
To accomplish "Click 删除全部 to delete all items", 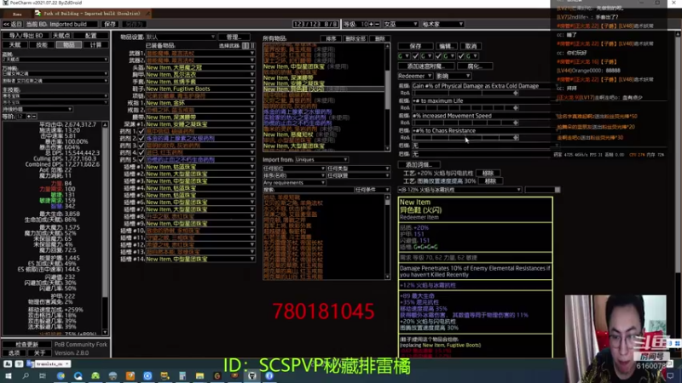I will click(355, 38).
